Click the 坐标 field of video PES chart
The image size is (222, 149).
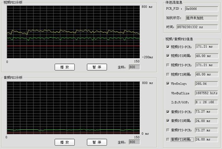coord(134,67)
